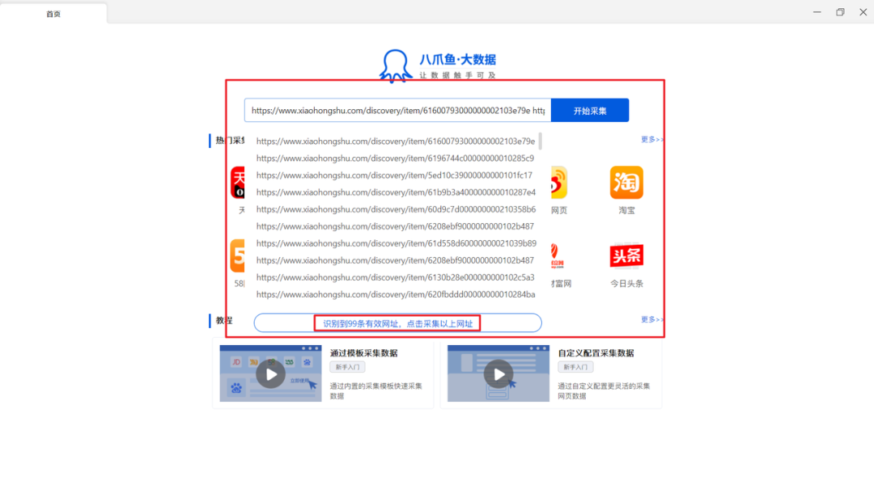Minimize the application window

click(x=817, y=12)
